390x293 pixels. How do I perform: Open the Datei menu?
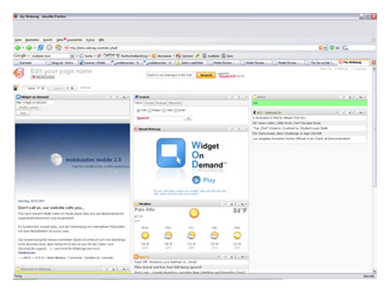[18, 40]
